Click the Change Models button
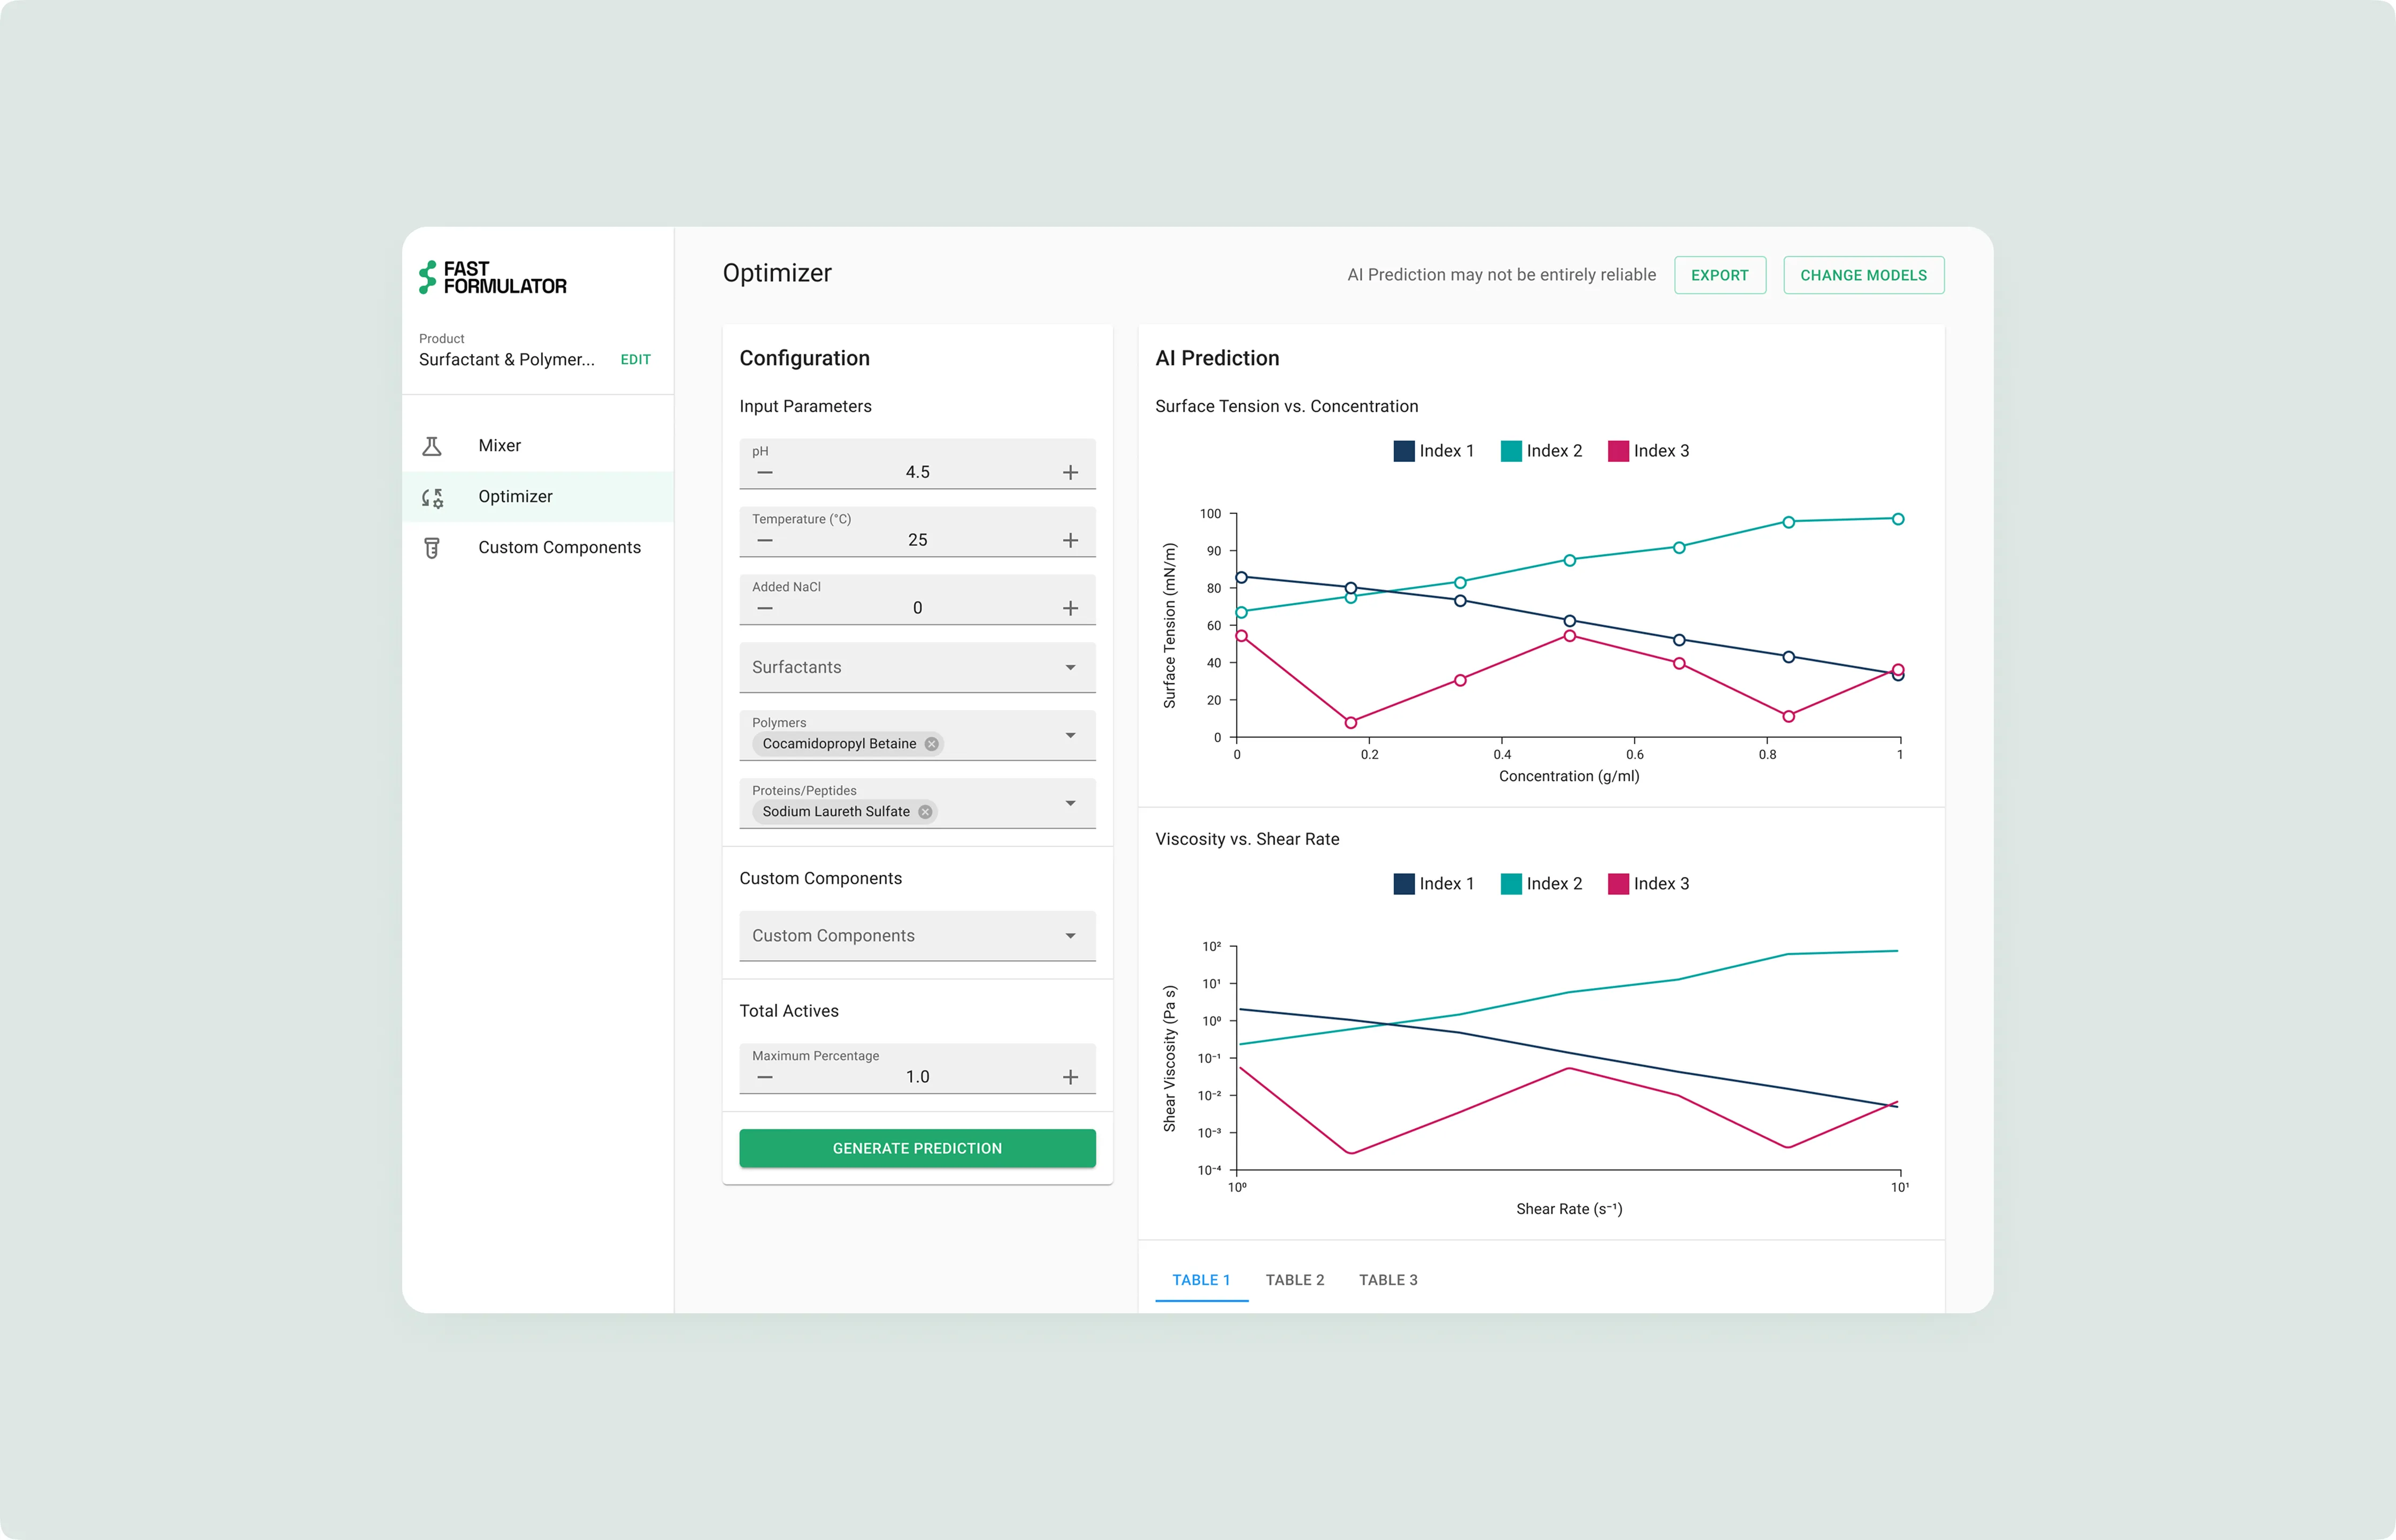The width and height of the screenshot is (2396, 1540). pos(1863,275)
